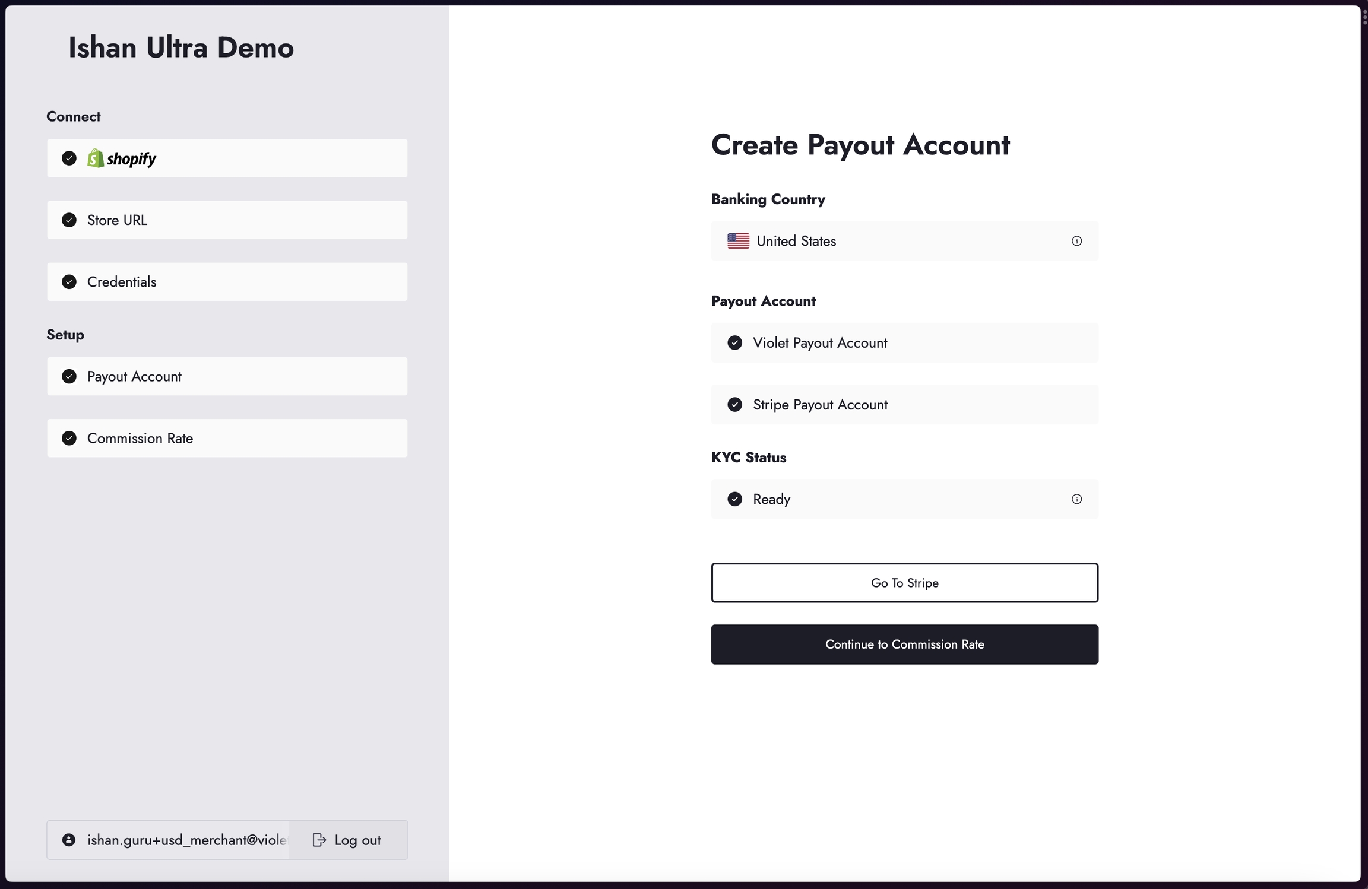Click the merchant email address field
The width and height of the screenshot is (1368, 889).
[x=168, y=840]
